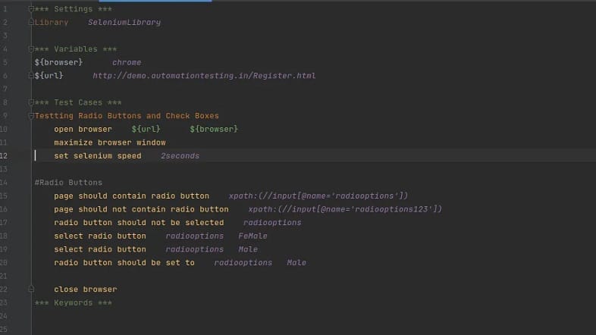Click line number 17 in gutter
This screenshot has width=596, height=335.
(x=5, y=222)
